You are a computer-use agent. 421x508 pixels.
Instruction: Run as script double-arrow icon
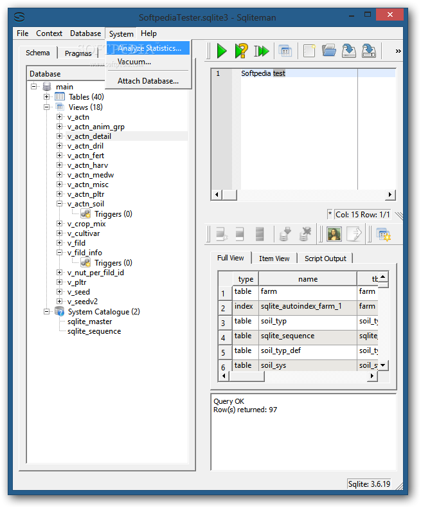[x=262, y=51]
